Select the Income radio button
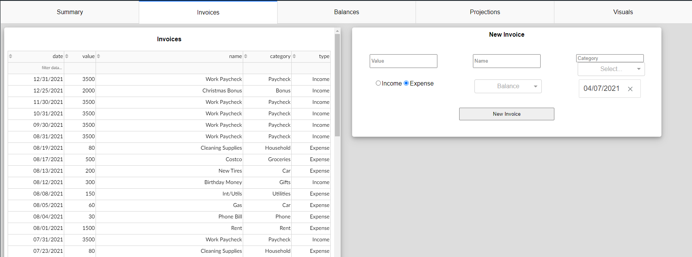Screen dimensions: 692x257 point(378,83)
